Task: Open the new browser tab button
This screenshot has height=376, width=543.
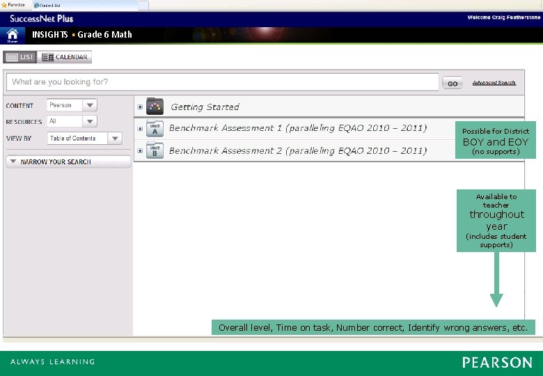Action: coord(143,5)
